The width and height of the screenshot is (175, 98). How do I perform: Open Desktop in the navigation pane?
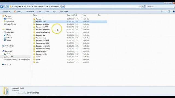click(x=9, y=19)
